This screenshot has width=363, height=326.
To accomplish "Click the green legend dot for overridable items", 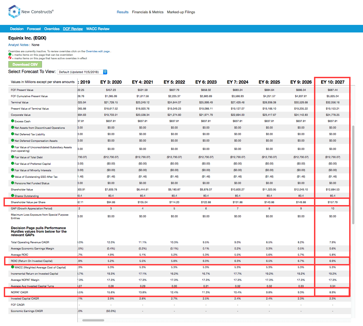I will pos(10,54).
